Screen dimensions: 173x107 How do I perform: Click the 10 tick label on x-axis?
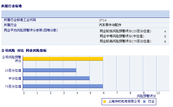click(x=158, y=93)
